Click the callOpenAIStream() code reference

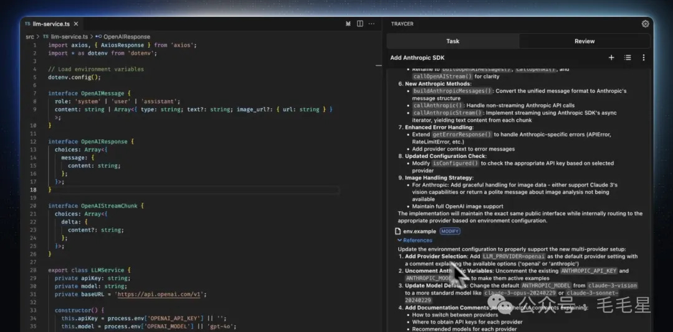coord(442,76)
